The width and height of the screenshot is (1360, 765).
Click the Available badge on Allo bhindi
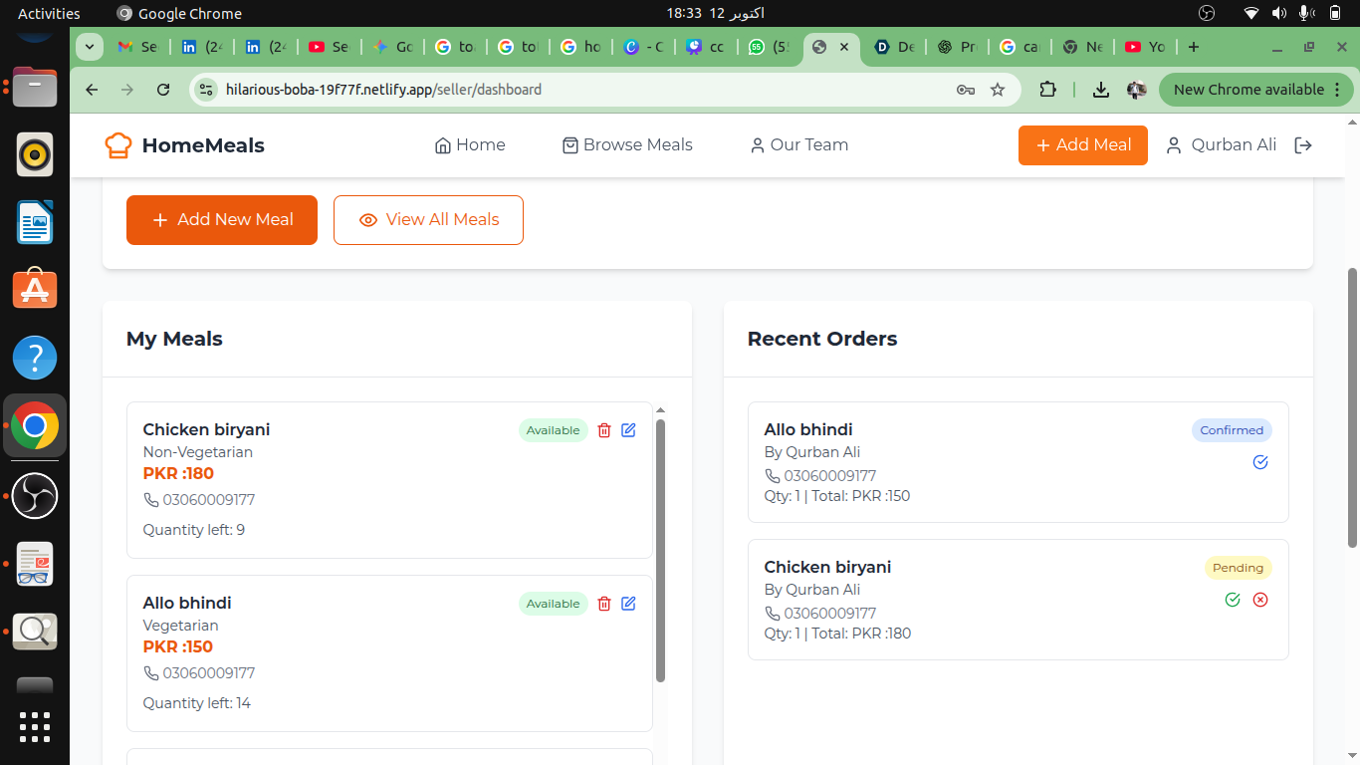[554, 604]
